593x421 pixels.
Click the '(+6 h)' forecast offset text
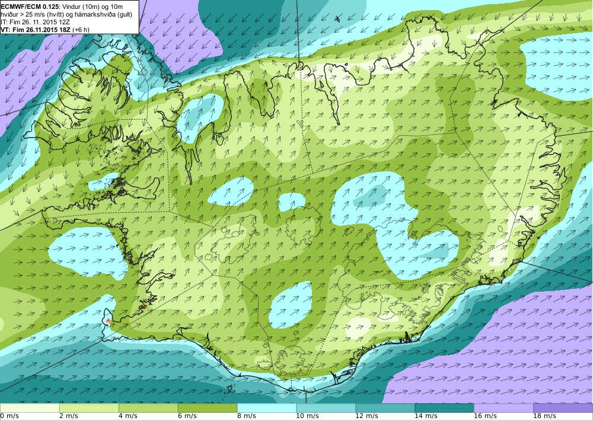[81, 30]
